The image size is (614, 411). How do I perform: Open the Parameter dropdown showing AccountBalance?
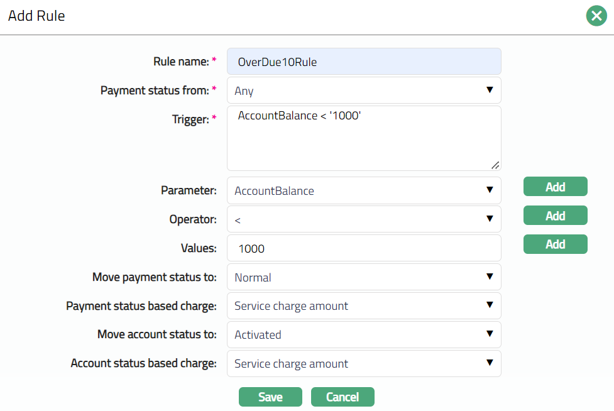(x=364, y=190)
